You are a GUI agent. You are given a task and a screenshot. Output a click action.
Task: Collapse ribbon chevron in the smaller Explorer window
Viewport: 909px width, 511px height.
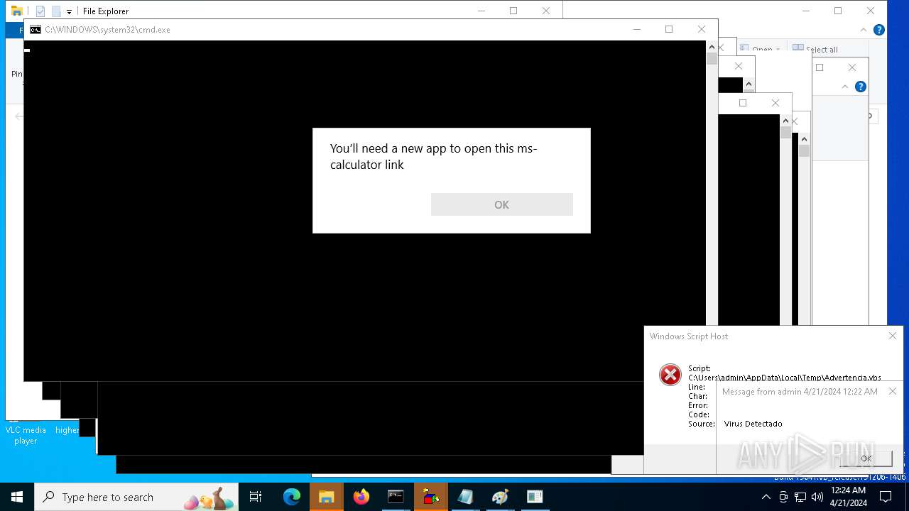845,87
